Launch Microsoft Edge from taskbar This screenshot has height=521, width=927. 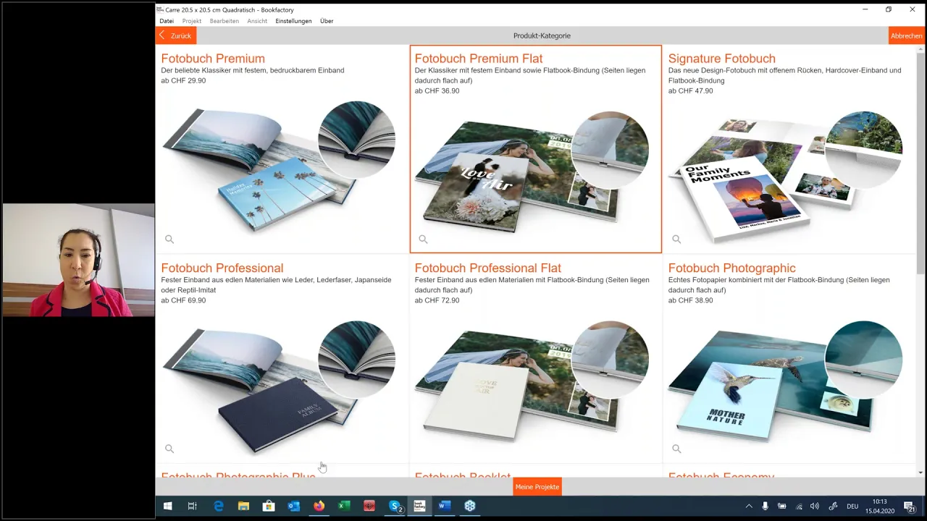tap(218, 507)
